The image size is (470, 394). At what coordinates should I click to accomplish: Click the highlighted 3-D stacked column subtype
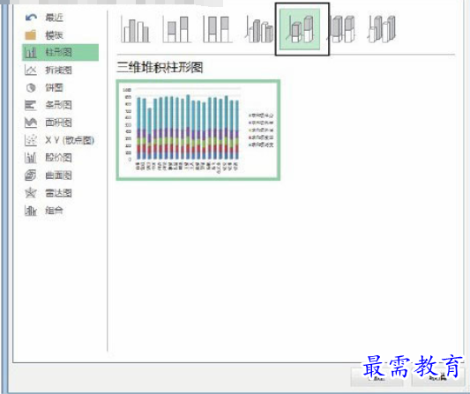click(300, 29)
